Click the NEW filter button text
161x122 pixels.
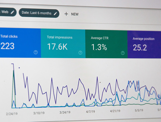click(x=75, y=14)
